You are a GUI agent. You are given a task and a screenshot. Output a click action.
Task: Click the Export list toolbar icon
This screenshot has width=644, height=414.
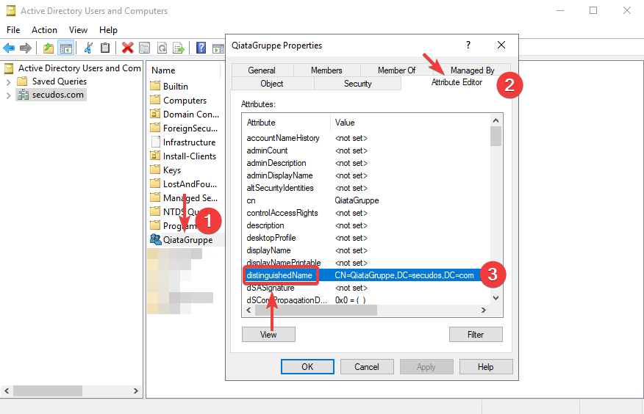178,48
